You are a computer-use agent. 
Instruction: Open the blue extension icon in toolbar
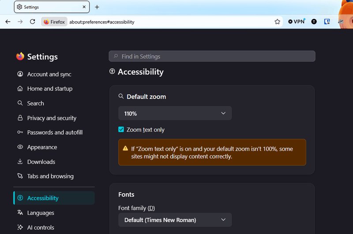coord(327,22)
